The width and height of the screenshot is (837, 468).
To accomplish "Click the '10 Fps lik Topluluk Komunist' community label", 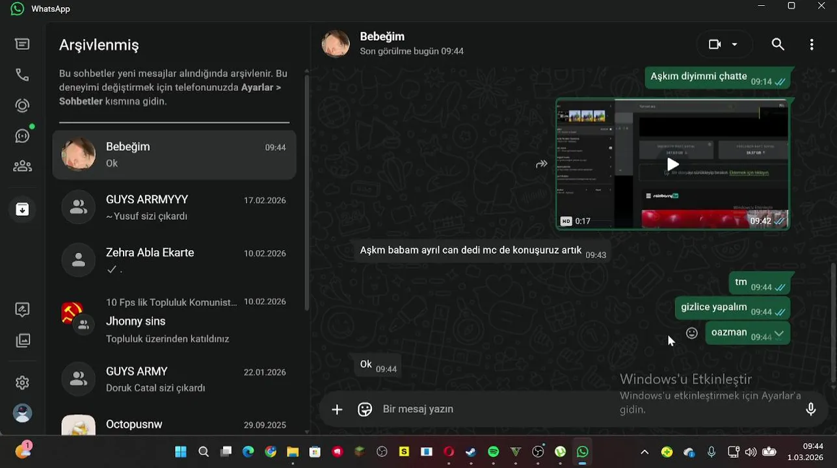I will click(x=172, y=302).
